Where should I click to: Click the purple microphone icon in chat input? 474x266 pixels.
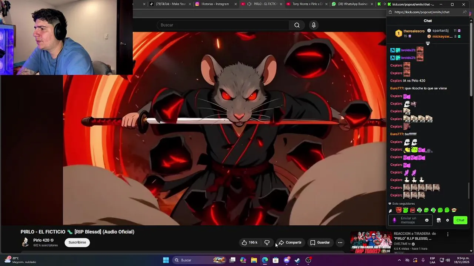tap(394, 220)
